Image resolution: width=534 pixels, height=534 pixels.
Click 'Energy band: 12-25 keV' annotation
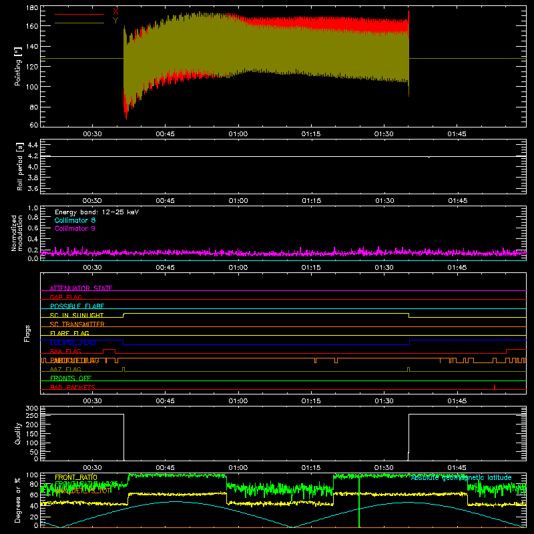(x=97, y=212)
